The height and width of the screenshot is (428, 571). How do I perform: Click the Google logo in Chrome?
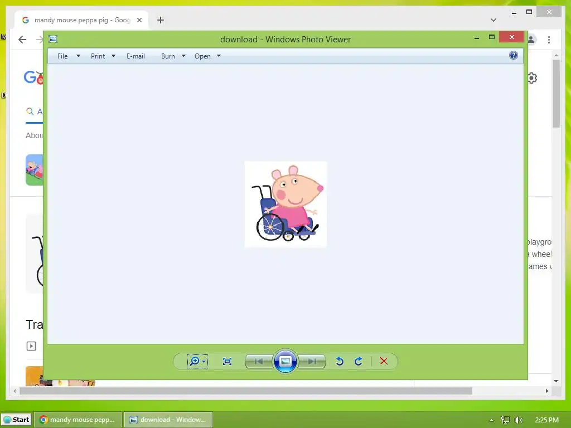[33, 77]
